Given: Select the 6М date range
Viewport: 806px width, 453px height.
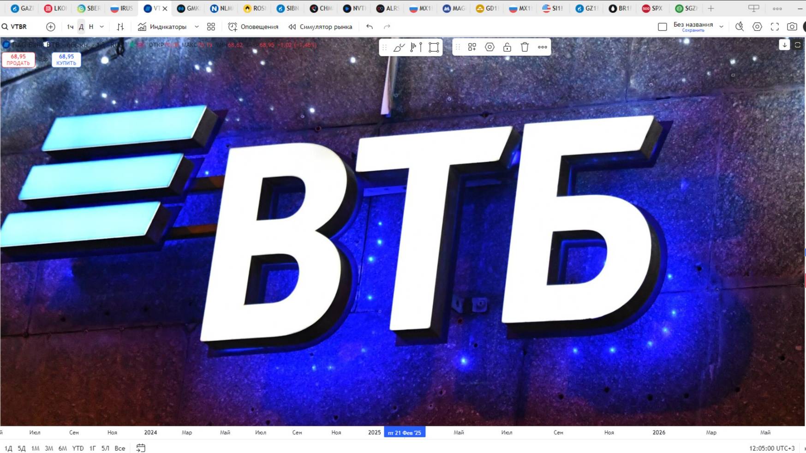Looking at the screenshot, I should (x=63, y=448).
